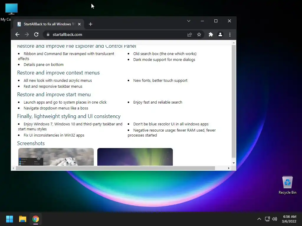Click 'All new look with rounded acrylic menus'
302x226 pixels.
pos(58,81)
